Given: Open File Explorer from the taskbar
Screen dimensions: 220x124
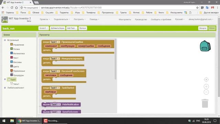Looking at the screenshot, I should (12, 121).
